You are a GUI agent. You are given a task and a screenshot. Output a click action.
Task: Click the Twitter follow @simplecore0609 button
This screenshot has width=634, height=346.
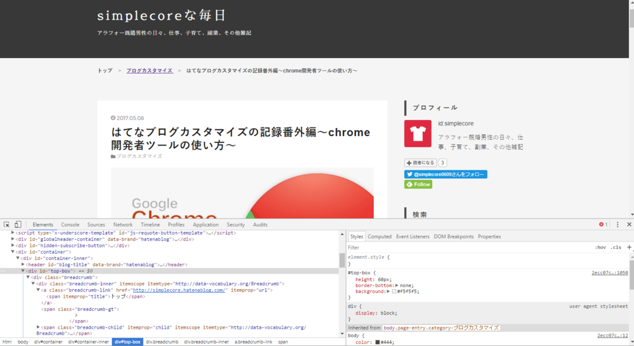[x=446, y=174]
